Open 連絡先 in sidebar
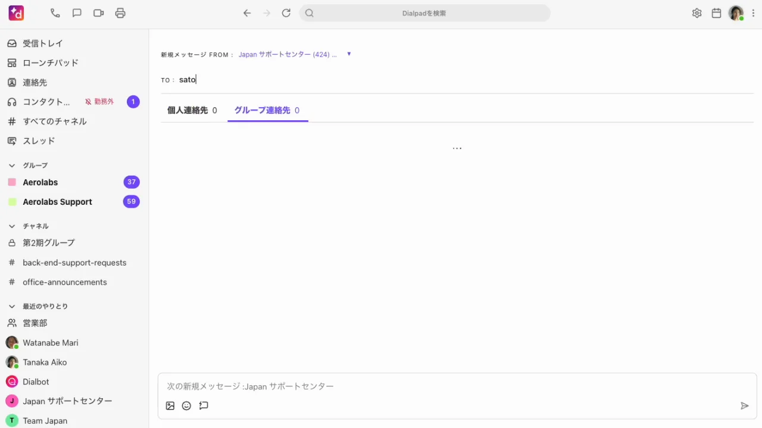The image size is (762, 428). (x=35, y=83)
